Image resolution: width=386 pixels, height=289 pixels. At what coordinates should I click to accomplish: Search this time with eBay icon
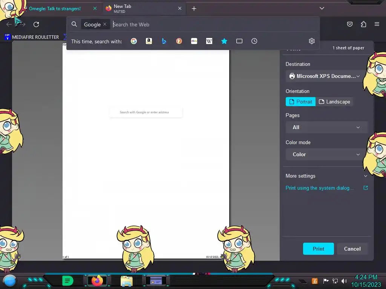point(194,41)
